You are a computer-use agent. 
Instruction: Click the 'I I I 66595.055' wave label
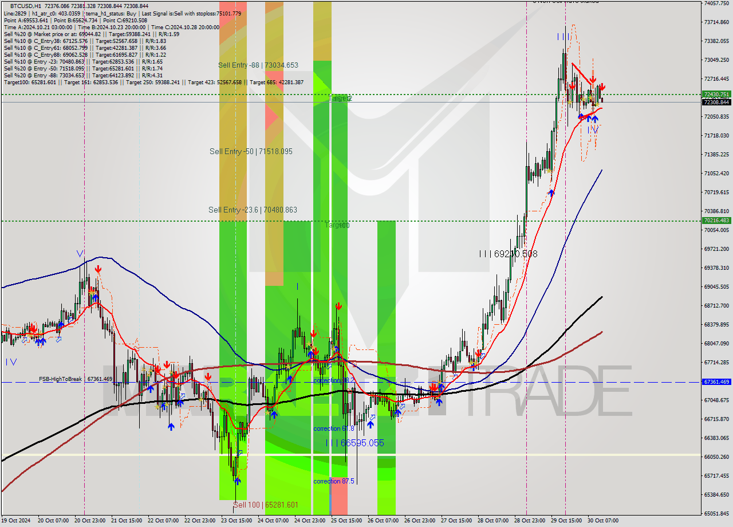click(x=354, y=443)
